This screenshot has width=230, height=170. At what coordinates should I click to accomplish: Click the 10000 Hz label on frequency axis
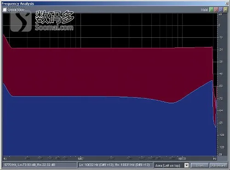tap(182, 158)
